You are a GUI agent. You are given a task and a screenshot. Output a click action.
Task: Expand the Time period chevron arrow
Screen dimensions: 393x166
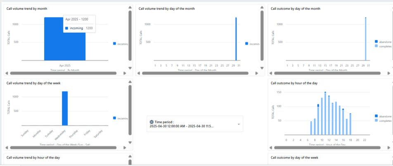coord(238,124)
